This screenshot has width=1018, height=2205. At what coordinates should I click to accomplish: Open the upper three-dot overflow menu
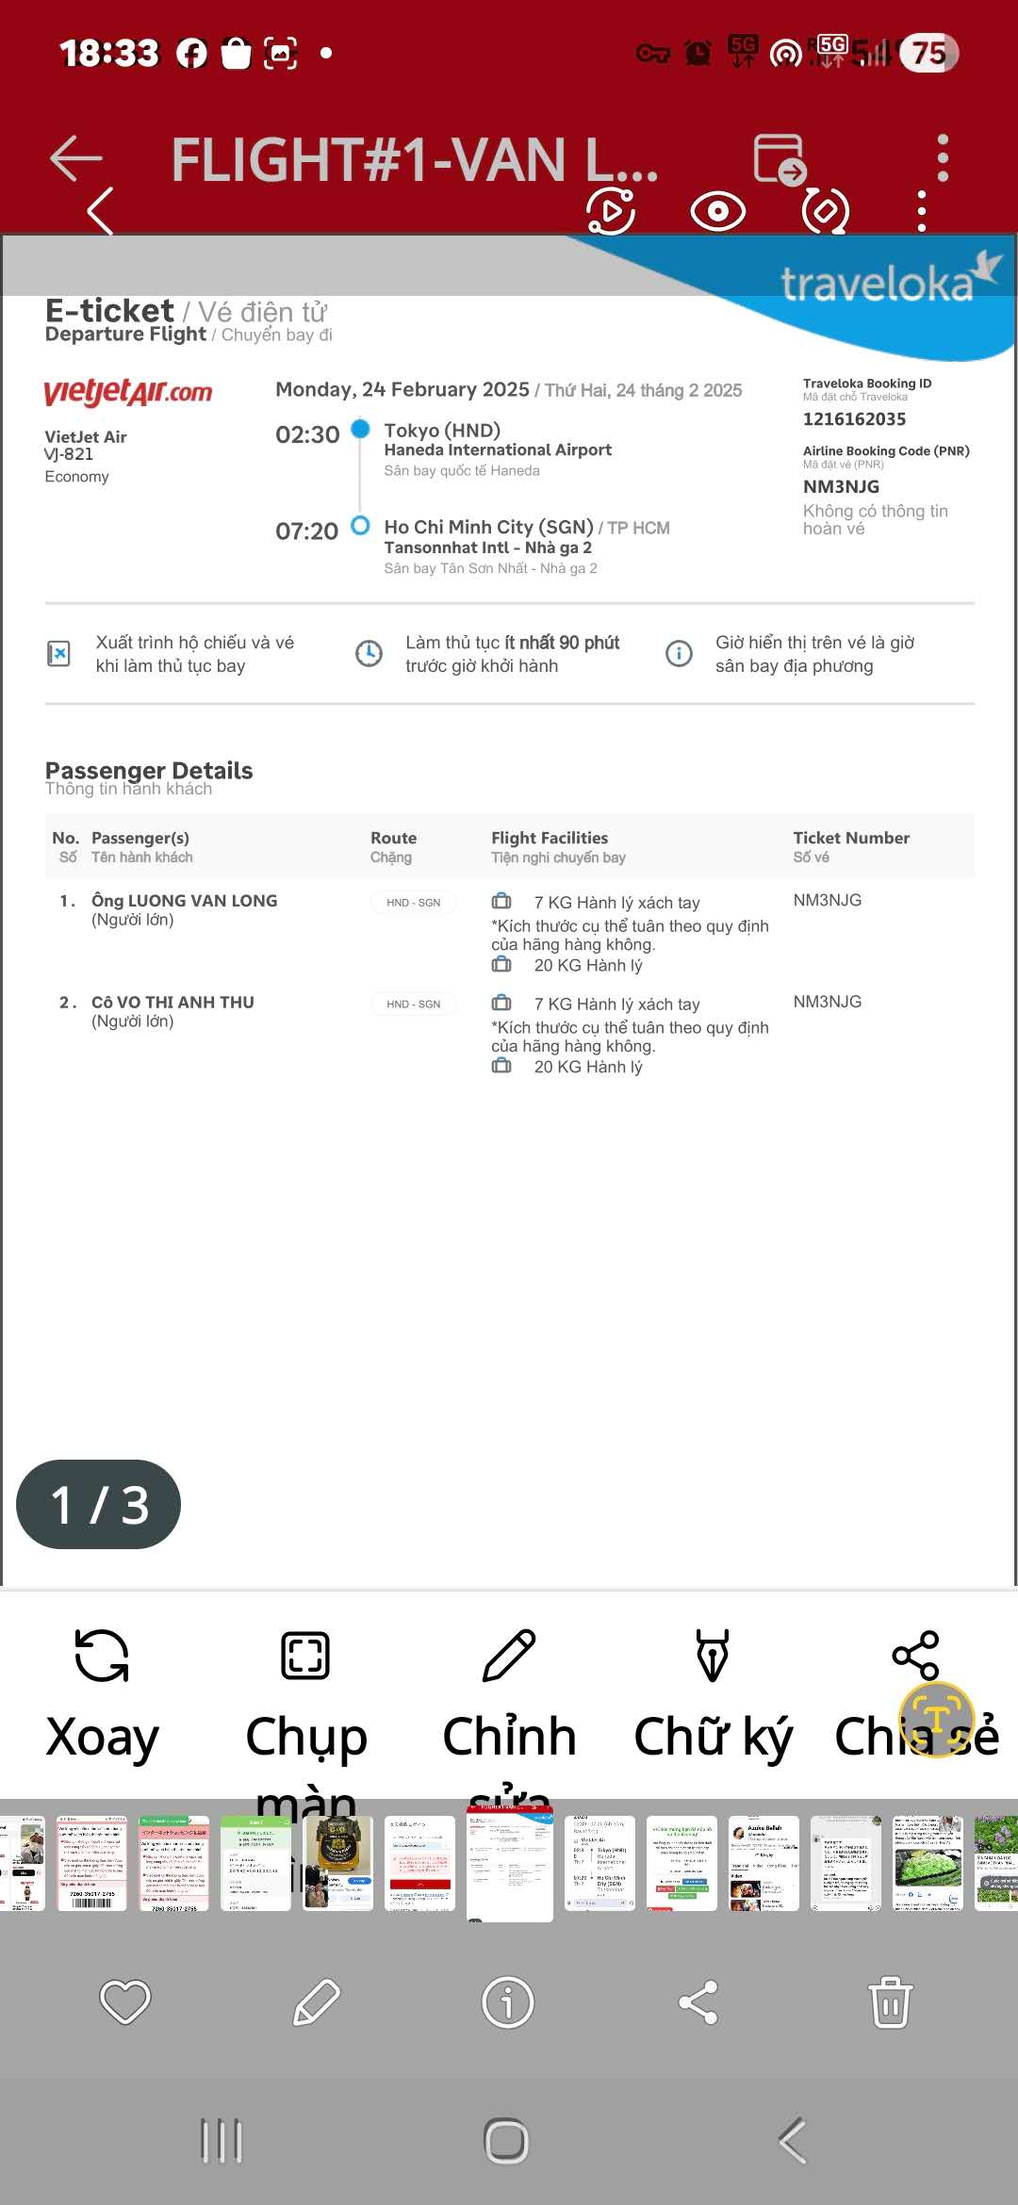pyautogui.click(x=943, y=157)
